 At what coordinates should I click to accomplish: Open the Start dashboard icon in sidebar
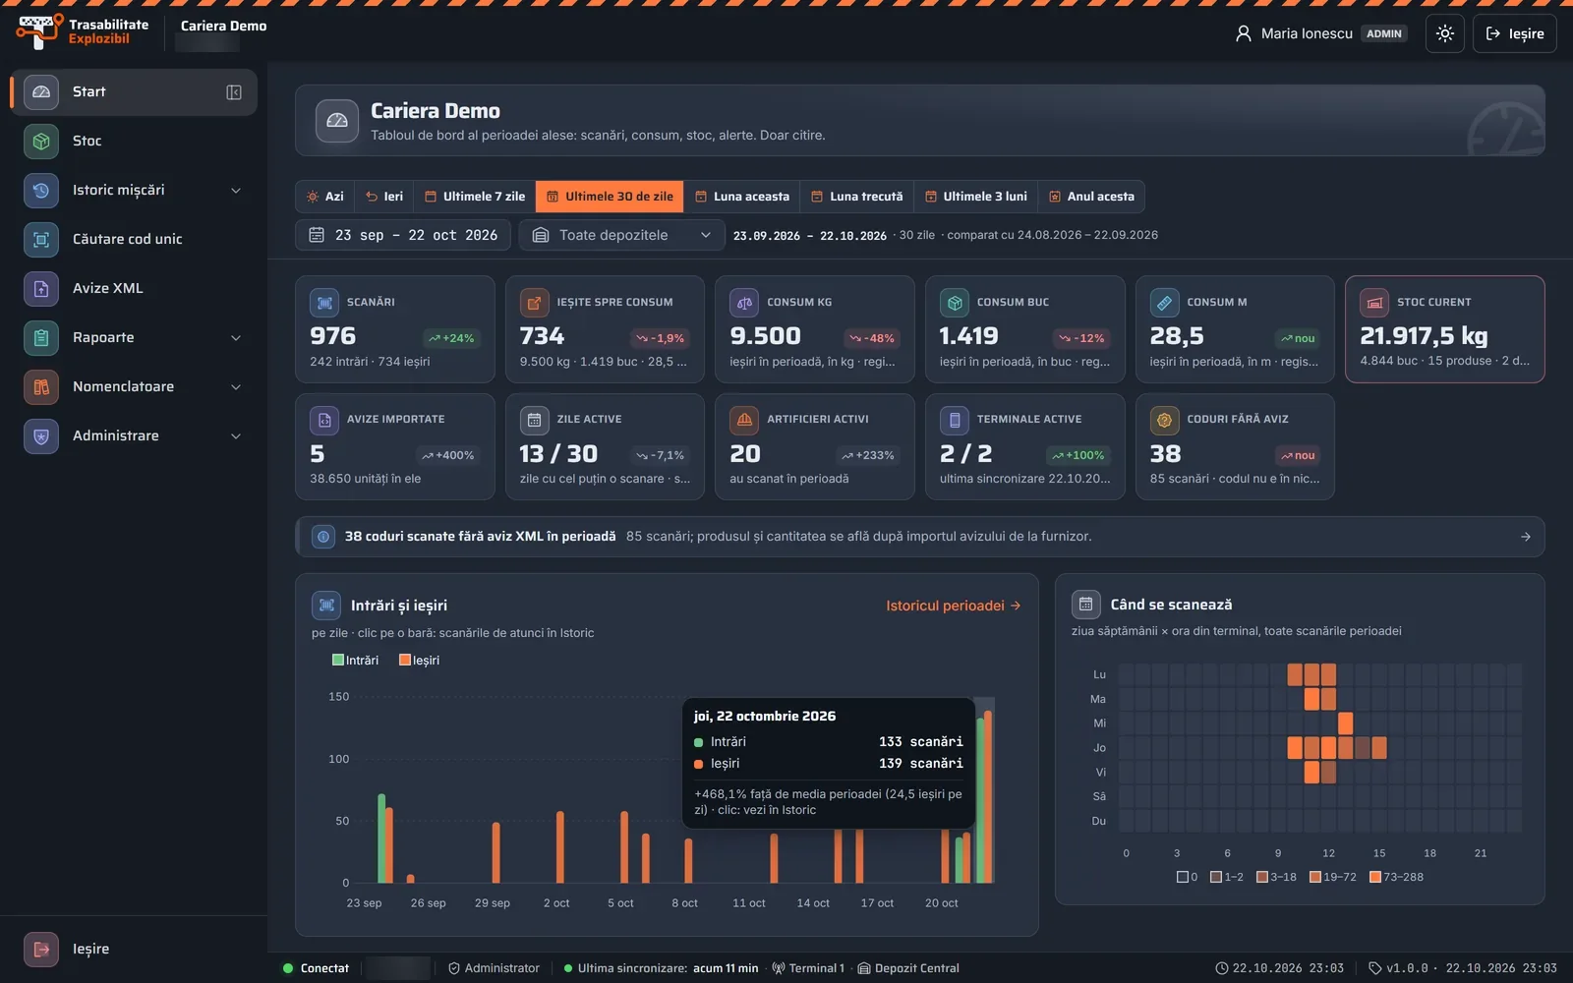click(x=41, y=91)
